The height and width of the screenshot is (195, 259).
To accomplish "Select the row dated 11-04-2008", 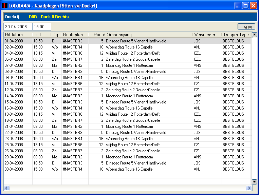I will (x=127, y=84).
